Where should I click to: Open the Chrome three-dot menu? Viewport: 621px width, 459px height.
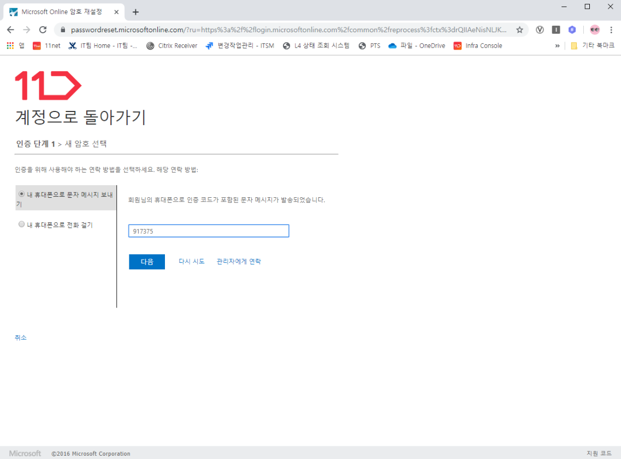tap(611, 30)
